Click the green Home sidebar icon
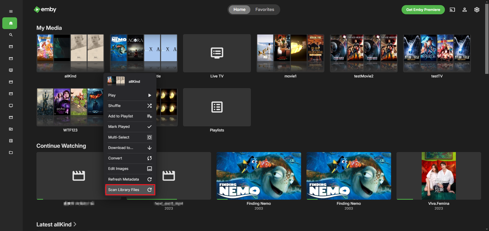Viewport: 489px width, 231px height. (10, 23)
